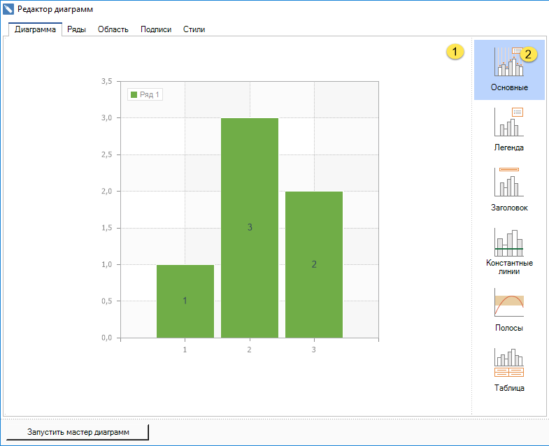Click the 2,5 Y-axis label
549x446 pixels.
click(107, 154)
